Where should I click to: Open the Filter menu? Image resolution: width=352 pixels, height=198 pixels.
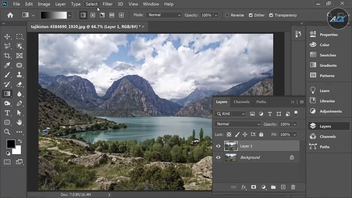click(x=108, y=4)
